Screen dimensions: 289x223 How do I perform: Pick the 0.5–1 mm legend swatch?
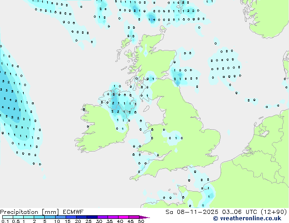pyautogui.click(x=18, y=217)
